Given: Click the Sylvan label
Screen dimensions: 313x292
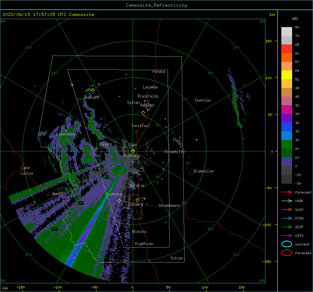Looking at the screenshot, I should [x=133, y=102].
